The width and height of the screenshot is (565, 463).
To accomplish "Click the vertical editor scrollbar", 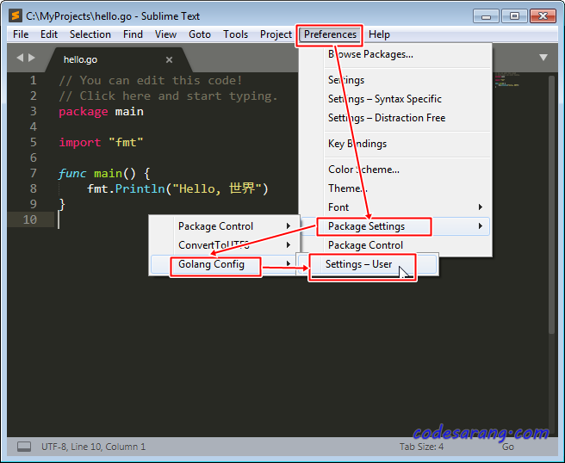I will [551, 205].
